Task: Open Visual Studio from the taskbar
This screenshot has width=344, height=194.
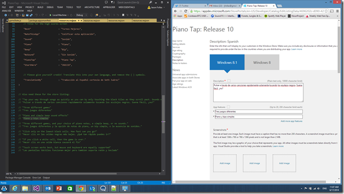Action: [36, 188]
